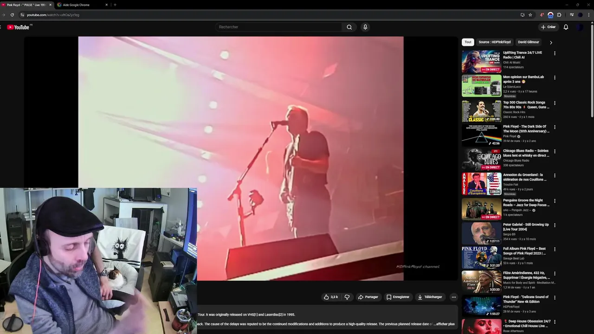Click the youtube.com address bar URL
The width and height of the screenshot is (594, 334).
53,15
